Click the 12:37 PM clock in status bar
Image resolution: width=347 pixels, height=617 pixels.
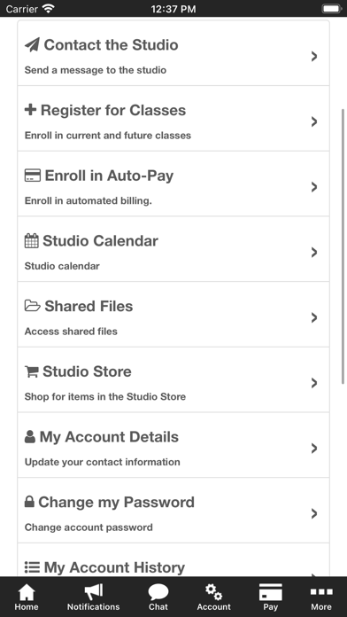(173, 9)
